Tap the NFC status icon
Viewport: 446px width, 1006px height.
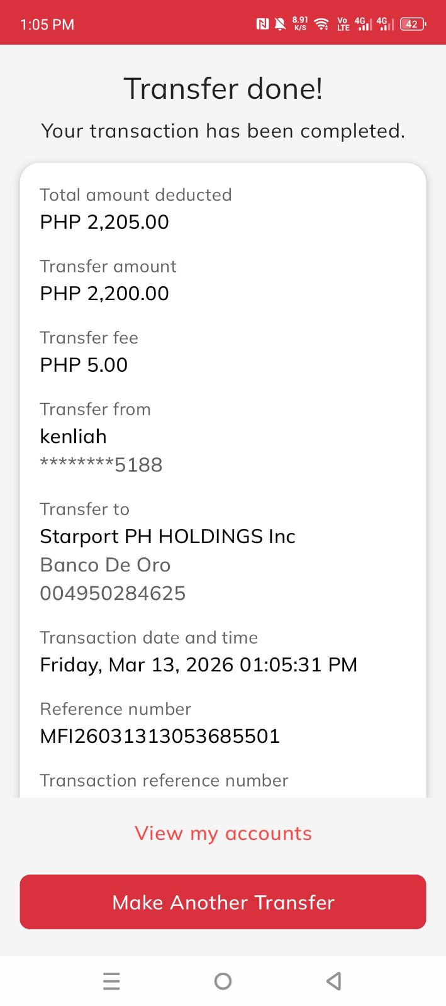click(262, 24)
